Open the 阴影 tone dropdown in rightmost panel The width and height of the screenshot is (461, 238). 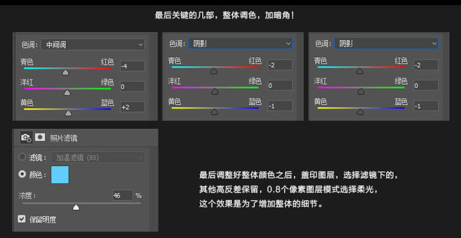387,43
